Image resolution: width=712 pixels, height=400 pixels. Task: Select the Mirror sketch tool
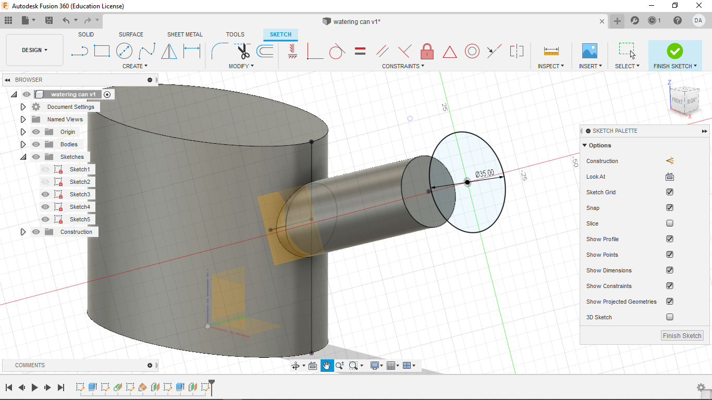pyautogui.click(x=169, y=51)
